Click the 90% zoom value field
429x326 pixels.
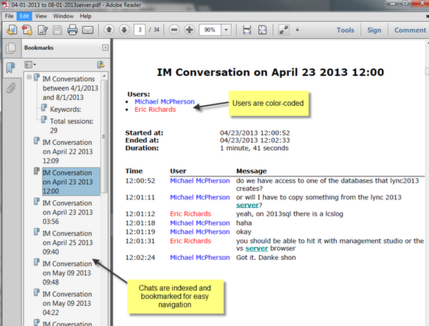point(210,30)
